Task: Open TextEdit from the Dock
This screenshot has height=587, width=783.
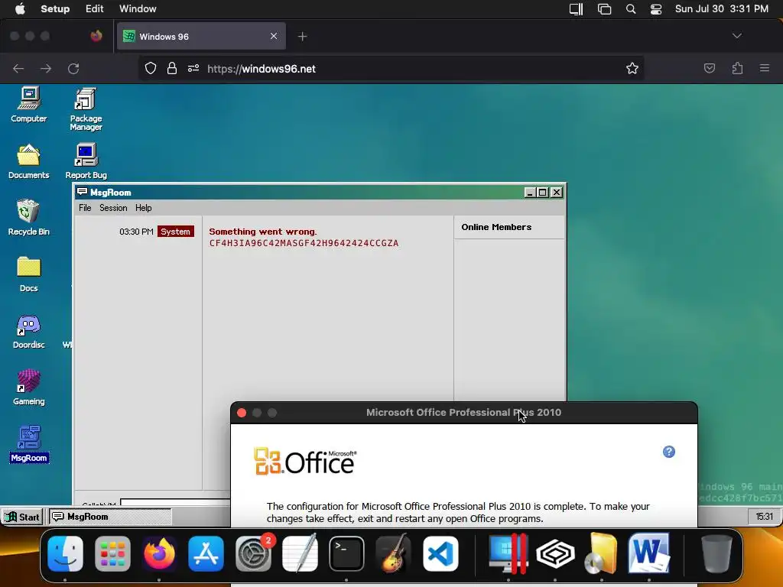Action: click(x=300, y=553)
